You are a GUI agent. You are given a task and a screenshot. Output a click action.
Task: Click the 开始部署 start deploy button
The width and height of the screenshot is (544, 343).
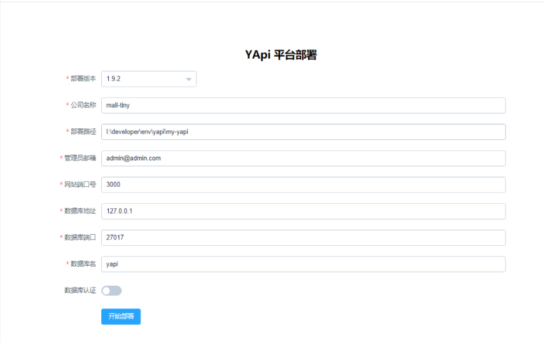coord(121,316)
